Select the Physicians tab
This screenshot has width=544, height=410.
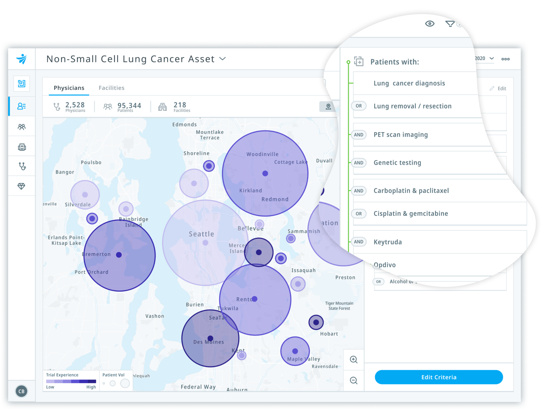click(69, 88)
